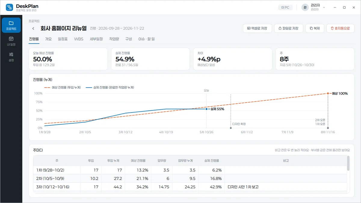This screenshot has width=361, height=203.
Task: Expand the 관리자 account dropdown chevron
Action: click(324, 8)
